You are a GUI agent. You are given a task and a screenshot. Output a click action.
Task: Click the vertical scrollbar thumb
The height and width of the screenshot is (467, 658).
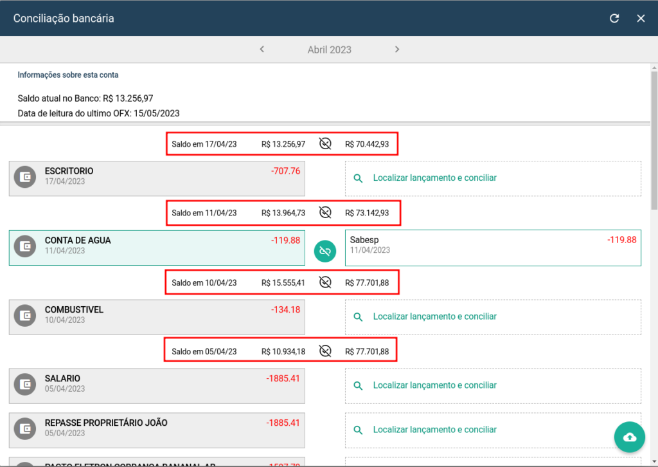click(x=654, y=140)
